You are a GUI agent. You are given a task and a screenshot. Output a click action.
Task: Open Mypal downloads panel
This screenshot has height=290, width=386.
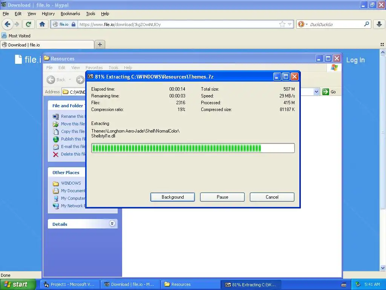379,24
